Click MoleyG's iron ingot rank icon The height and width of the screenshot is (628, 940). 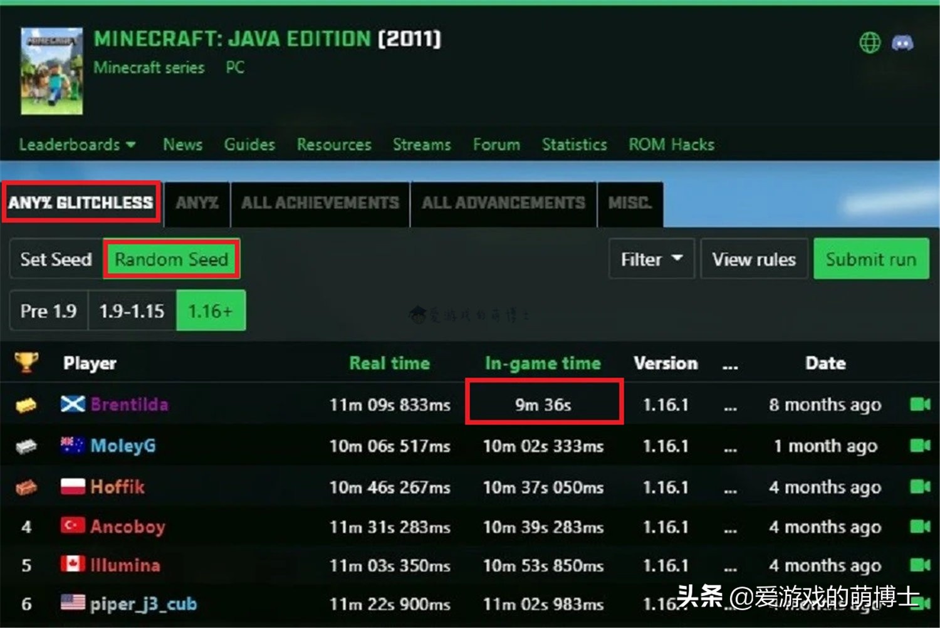(26, 446)
